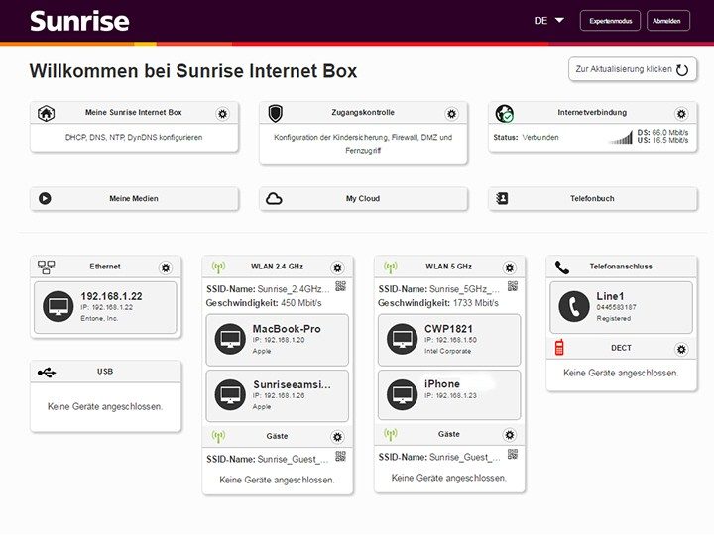Select the 192.168.1.22 Ethernet device
Image resolution: width=714 pixels, height=535 pixels.
point(105,307)
